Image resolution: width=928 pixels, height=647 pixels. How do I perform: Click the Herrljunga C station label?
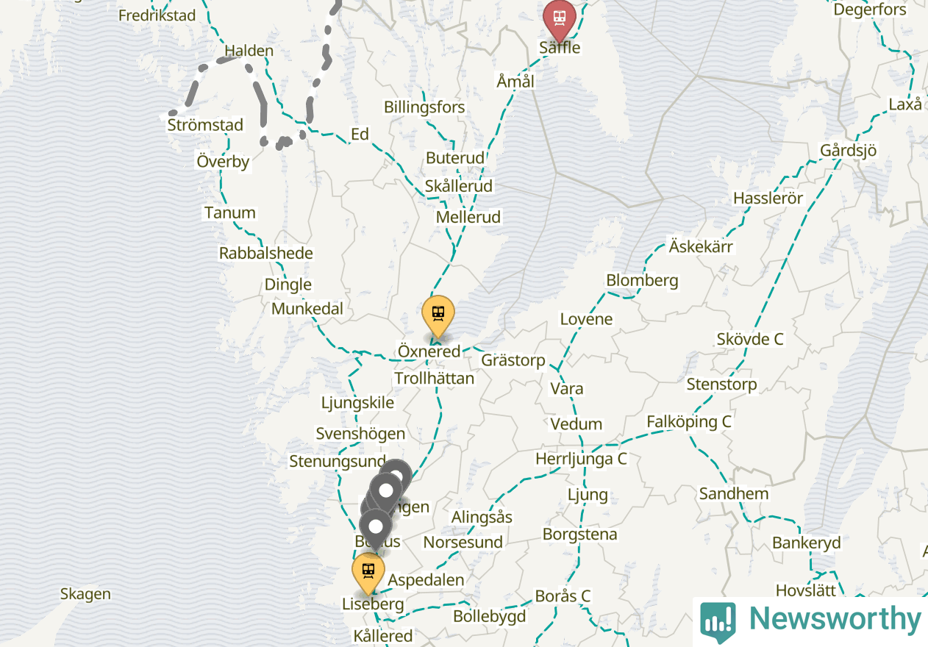pos(581,459)
